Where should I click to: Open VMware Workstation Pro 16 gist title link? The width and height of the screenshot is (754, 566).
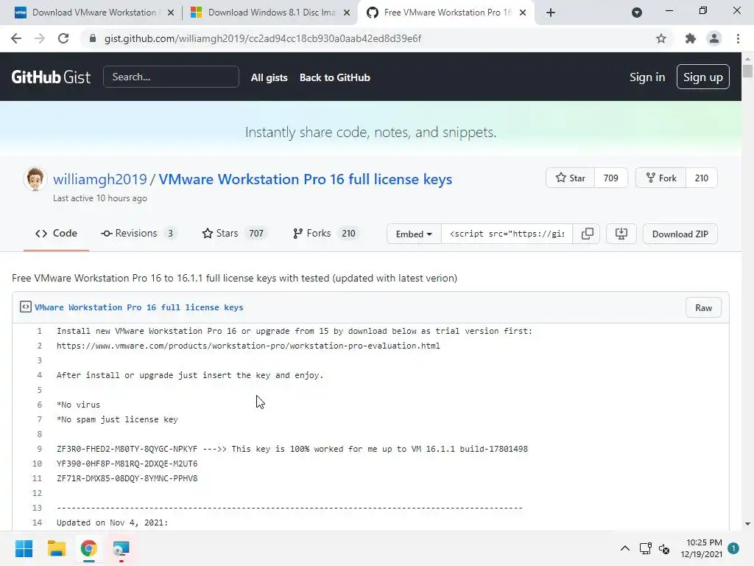tap(306, 179)
